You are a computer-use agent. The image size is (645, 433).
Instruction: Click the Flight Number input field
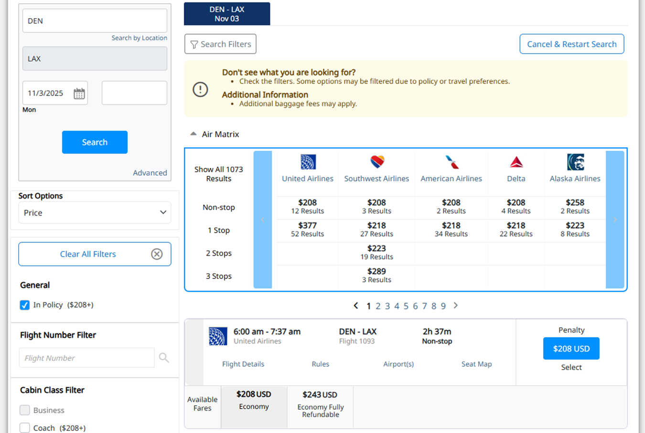point(86,358)
